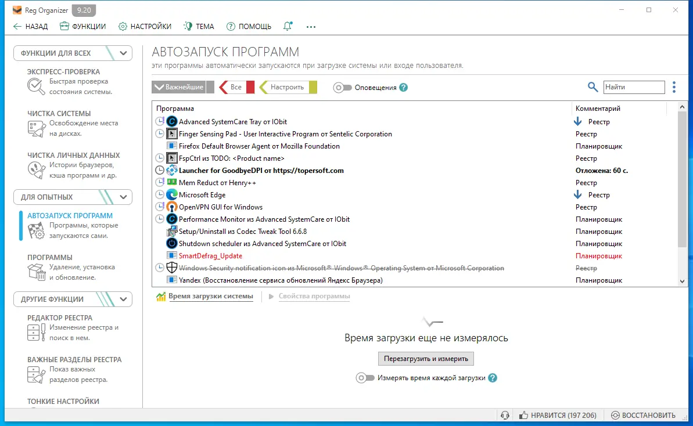Image resolution: width=693 pixels, height=426 pixels.
Task: Click the Reg Organizer app logo
Action: (x=17, y=10)
